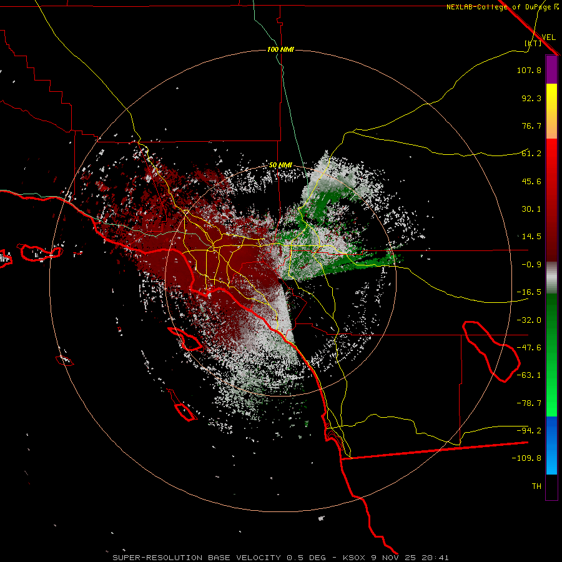
Task: Click the 107.8 velocity scale value
Action: click(529, 70)
